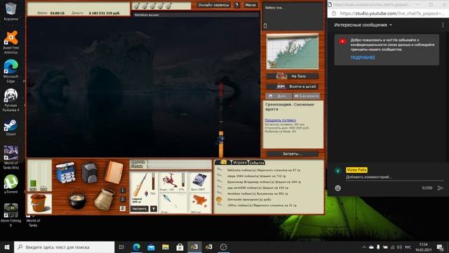Select the orange bait slot
The image size is (449, 253).
(x=199, y=203)
